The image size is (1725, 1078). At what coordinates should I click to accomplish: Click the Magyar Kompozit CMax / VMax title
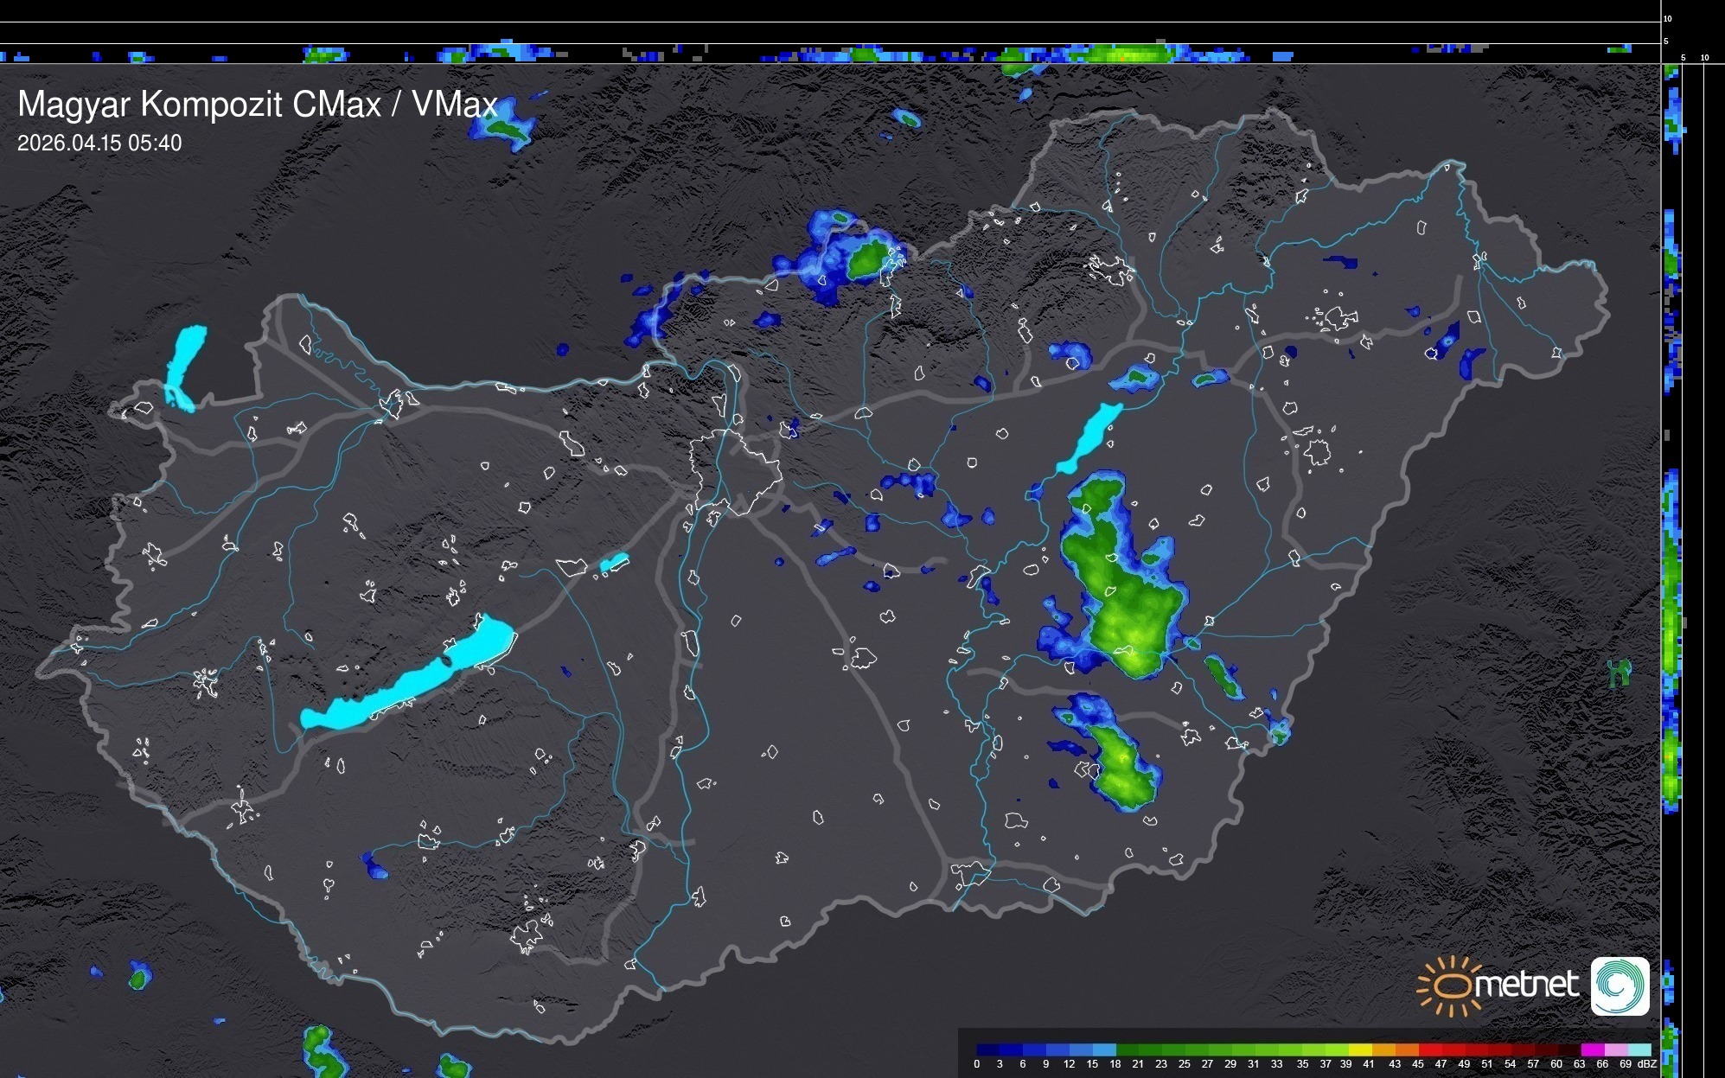(x=258, y=105)
